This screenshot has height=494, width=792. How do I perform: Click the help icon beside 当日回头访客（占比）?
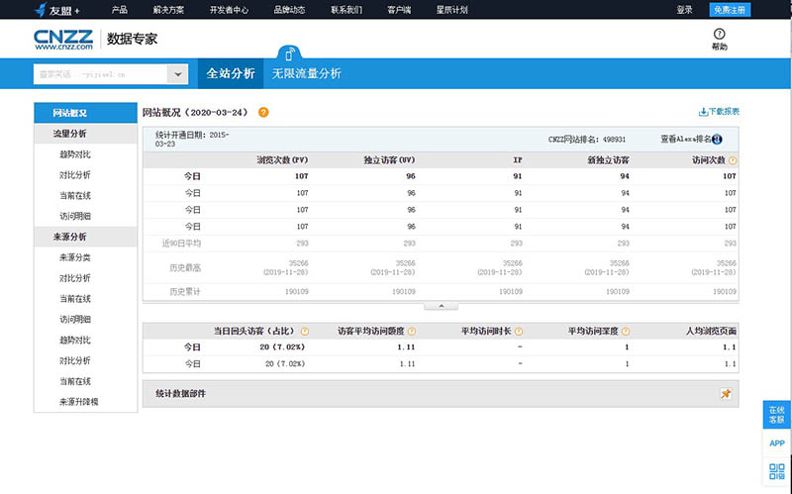click(x=305, y=332)
